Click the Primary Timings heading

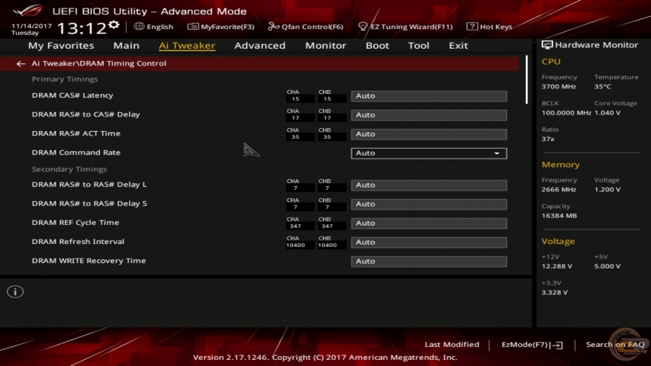(x=65, y=79)
